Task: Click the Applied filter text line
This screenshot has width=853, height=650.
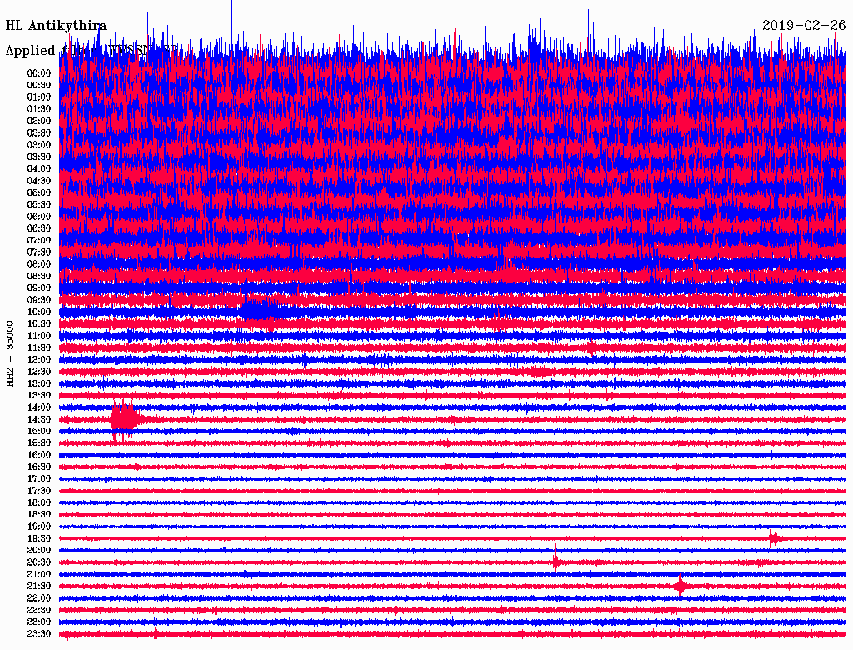Action: 92,51
